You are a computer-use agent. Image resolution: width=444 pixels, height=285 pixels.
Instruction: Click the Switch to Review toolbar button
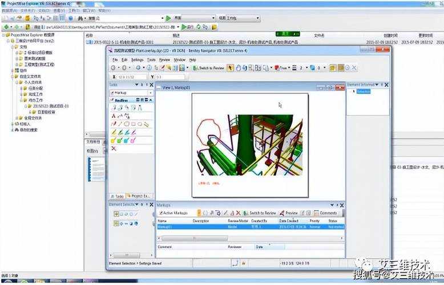point(208,68)
